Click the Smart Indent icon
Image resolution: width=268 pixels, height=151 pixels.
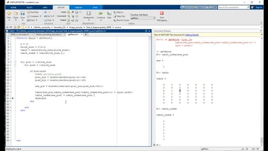coord(69,20)
